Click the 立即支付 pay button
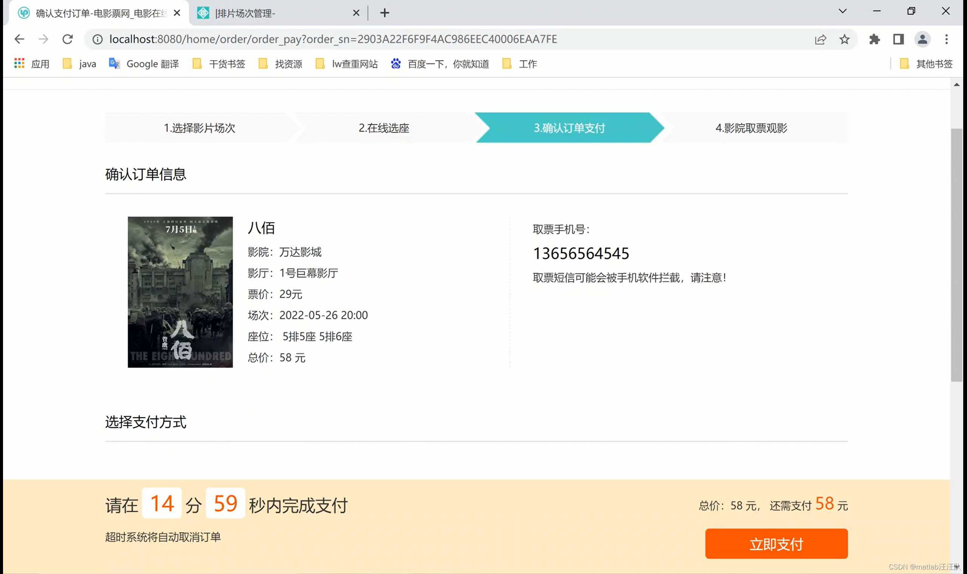The image size is (967, 574). [776, 543]
